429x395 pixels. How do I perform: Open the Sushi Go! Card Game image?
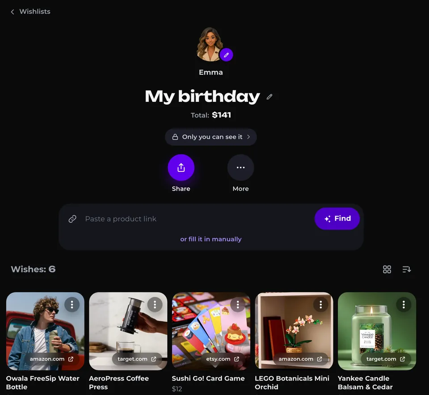pos(211,331)
